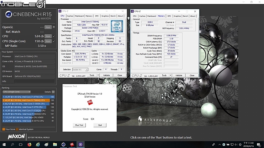Open Memory tab in left CPU-Z window
This screenshot has height=148, width=264.
click(89, 16)
